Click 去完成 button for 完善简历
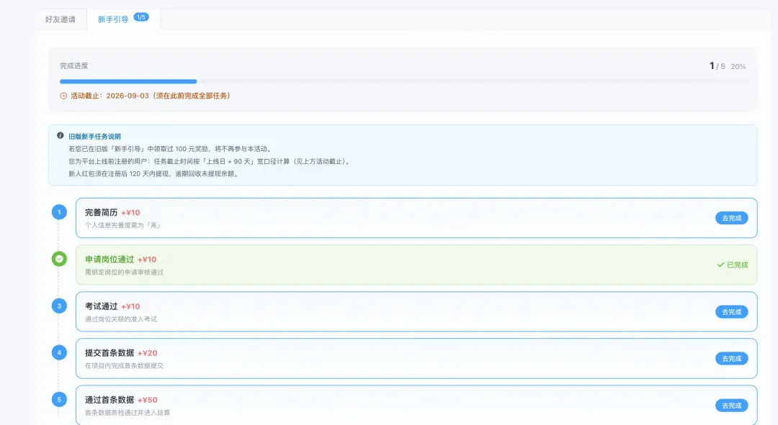Viewport: 778px width, 425px height. [731, 218]
